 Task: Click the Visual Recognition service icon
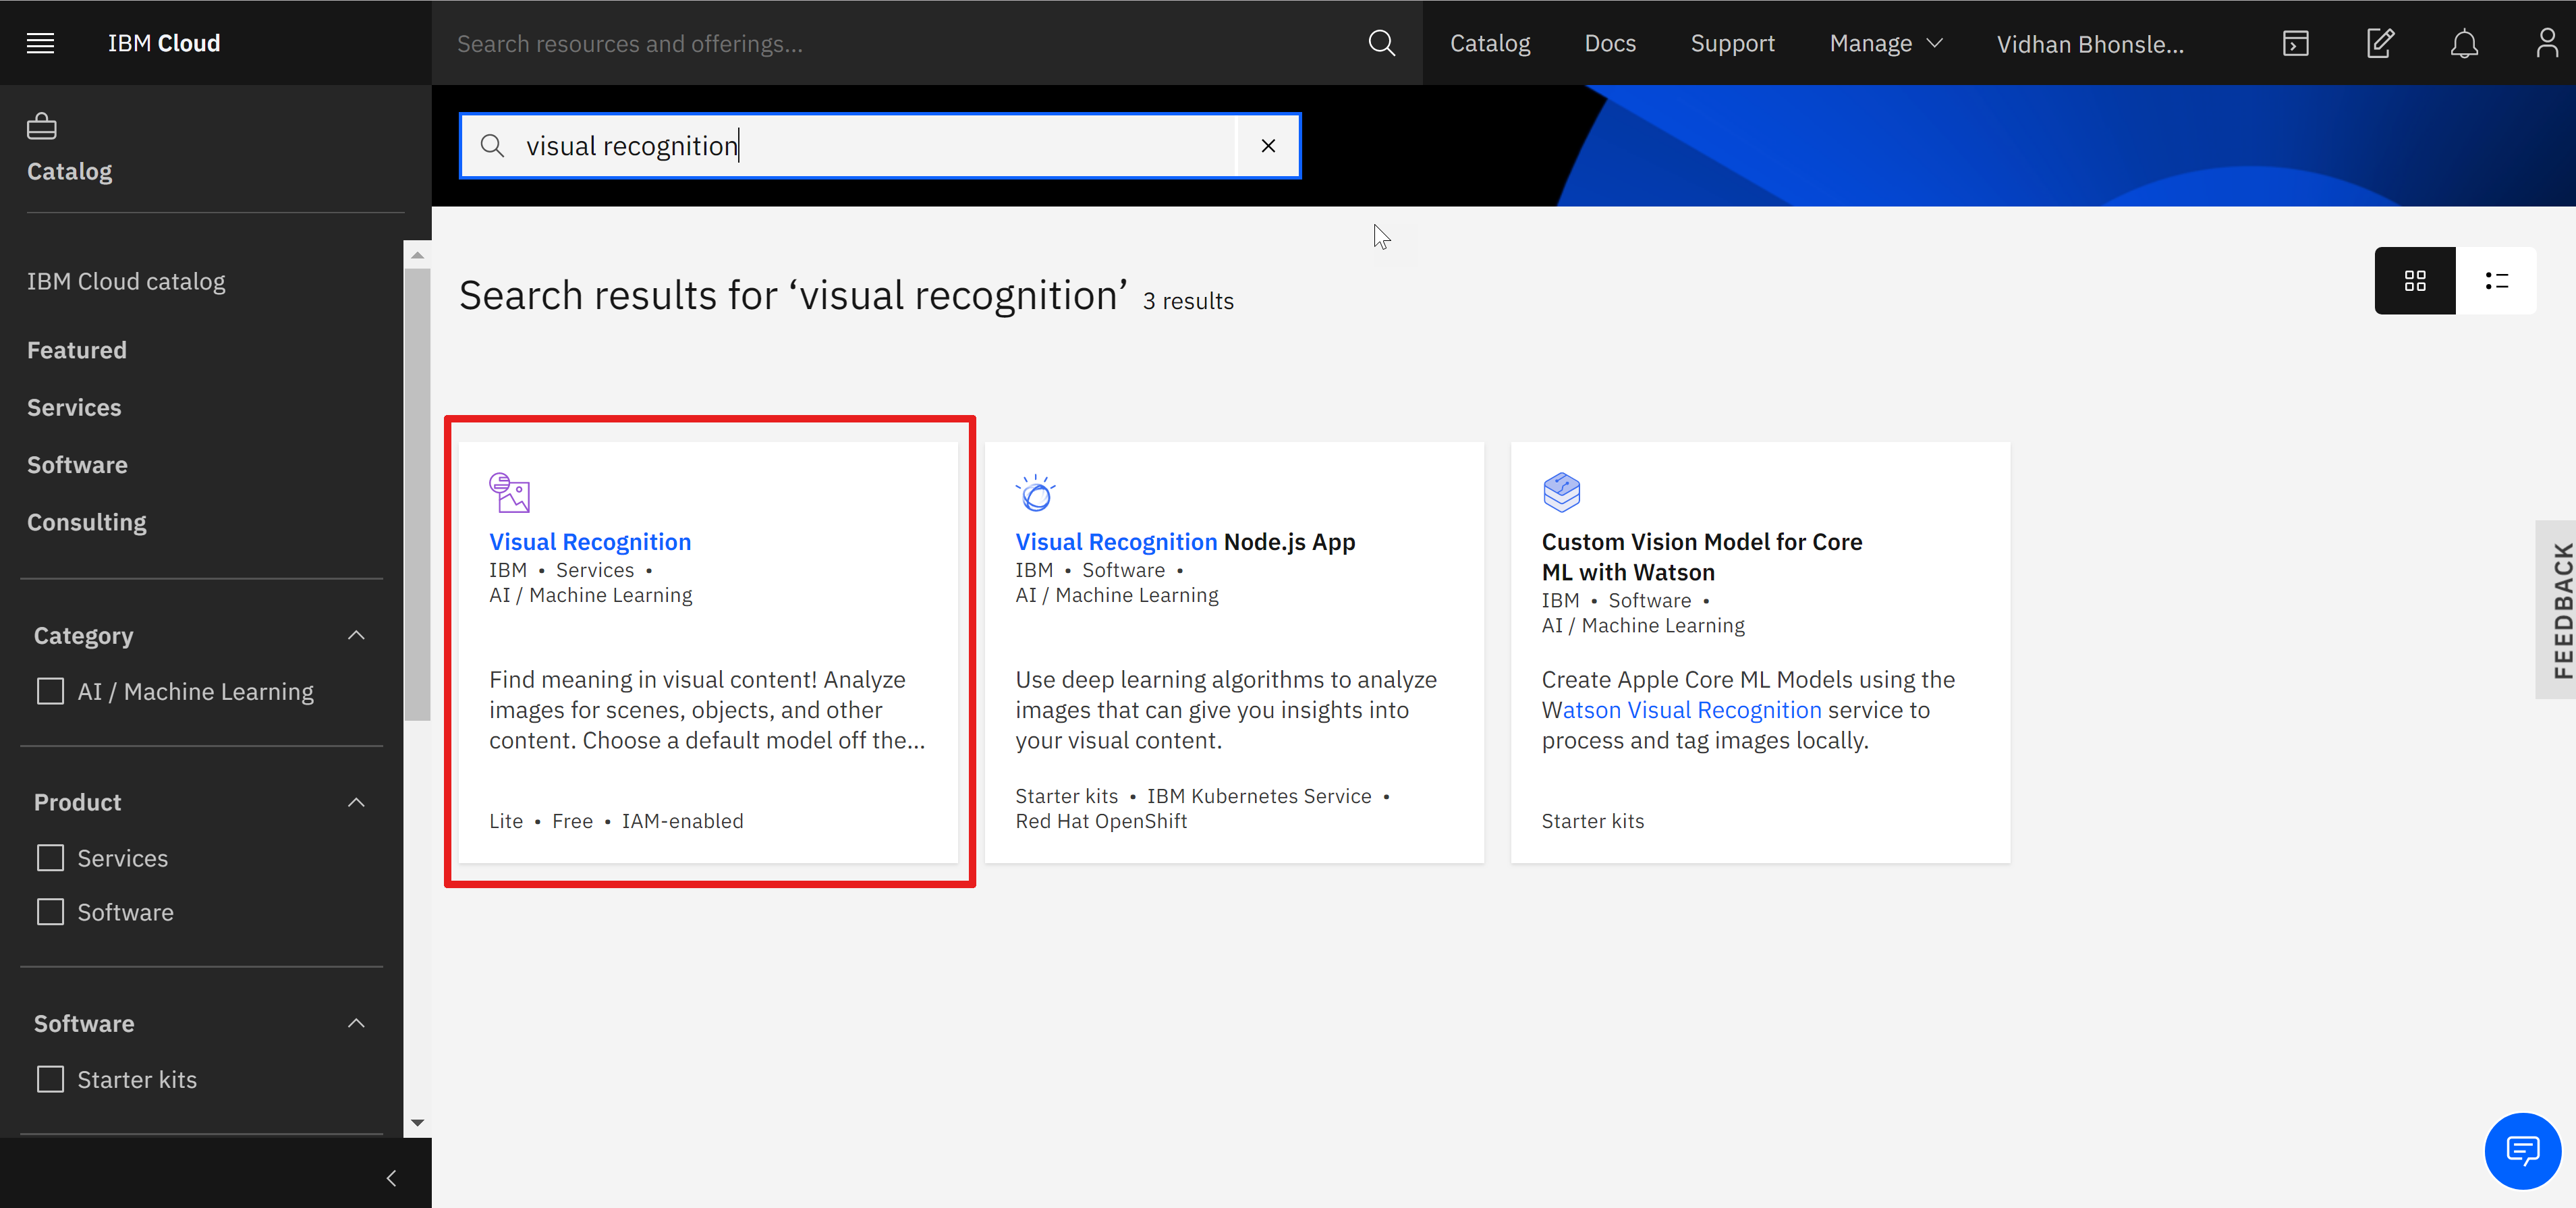tap(509, 492)
